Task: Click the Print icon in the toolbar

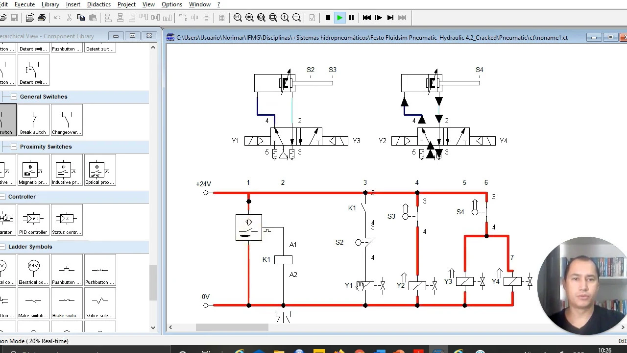Action: 42,18
